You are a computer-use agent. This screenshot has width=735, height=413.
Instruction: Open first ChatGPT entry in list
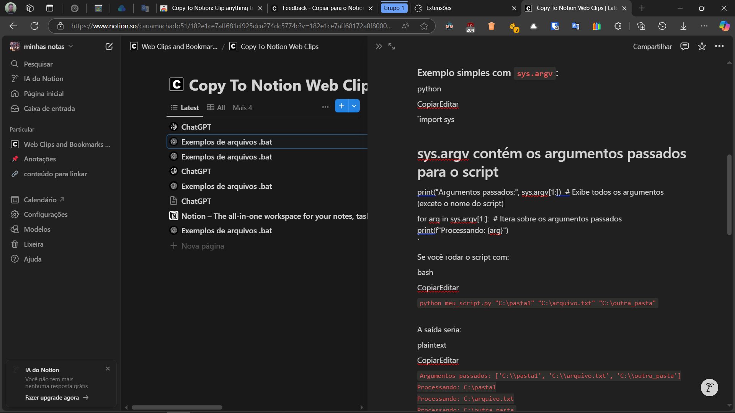tap(196, 127)
